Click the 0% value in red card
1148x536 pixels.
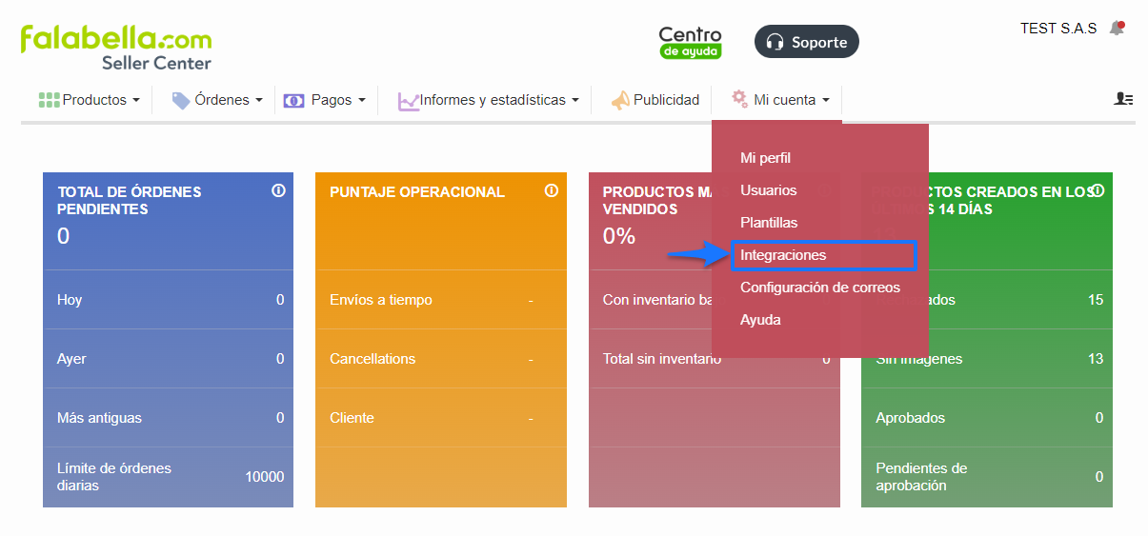(x=619, y=236)
